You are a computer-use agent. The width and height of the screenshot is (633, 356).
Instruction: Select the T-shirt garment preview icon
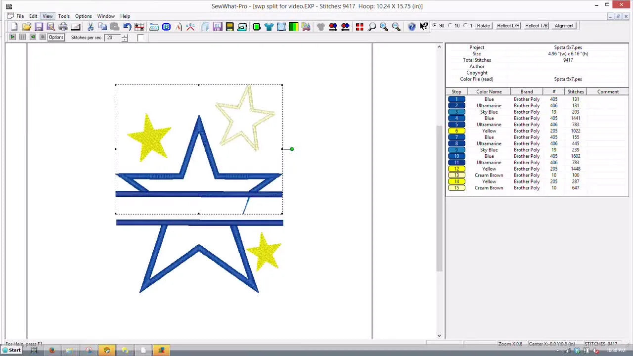click(x=269, y=26)
